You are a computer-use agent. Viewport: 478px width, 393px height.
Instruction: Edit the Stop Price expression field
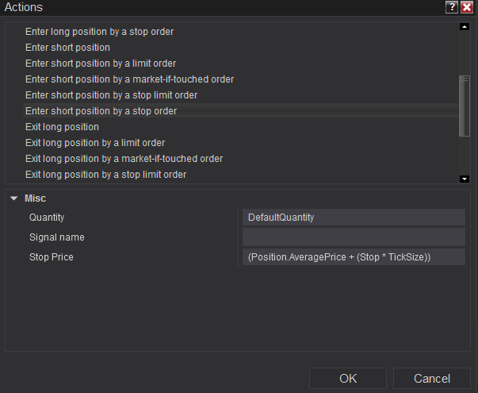[353, 257]
